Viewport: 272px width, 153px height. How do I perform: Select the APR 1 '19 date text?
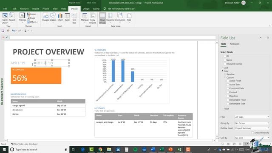(x=18, y=63)
